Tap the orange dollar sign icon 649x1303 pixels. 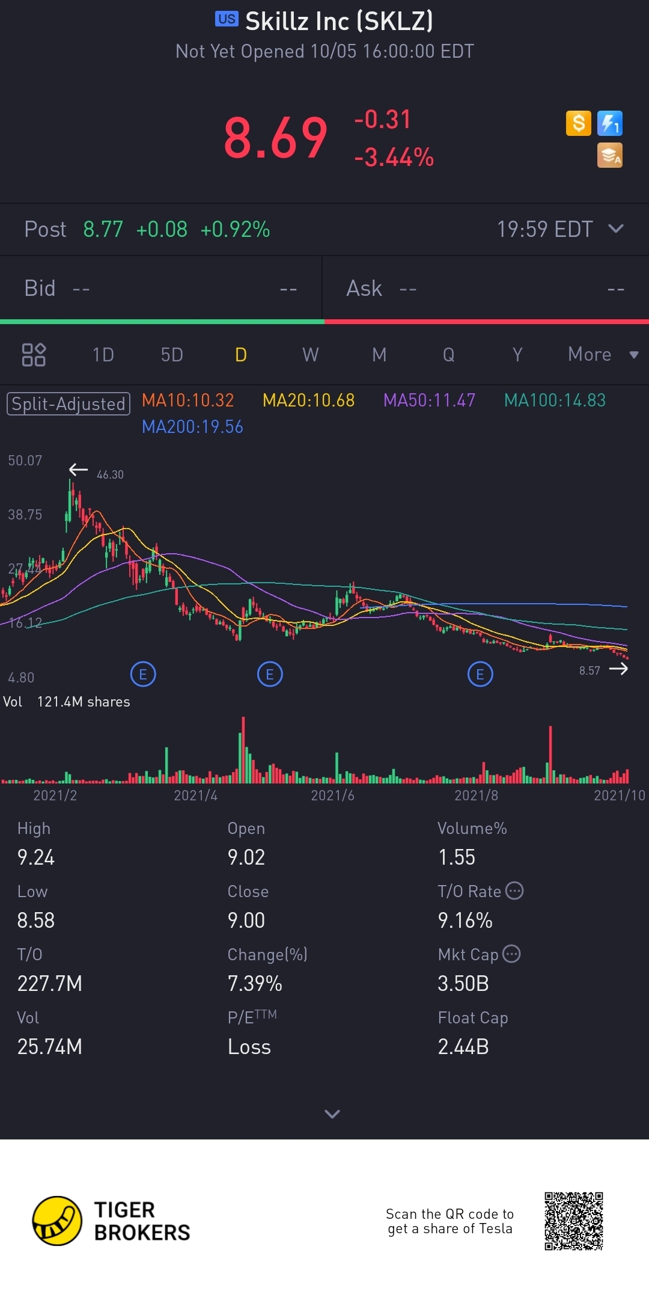point(579,123)
